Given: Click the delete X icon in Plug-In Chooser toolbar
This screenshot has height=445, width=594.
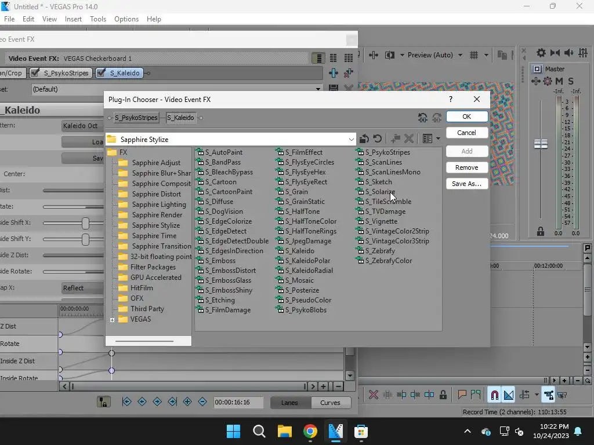Looking at the screenshot, I should [x=409, y=139].
